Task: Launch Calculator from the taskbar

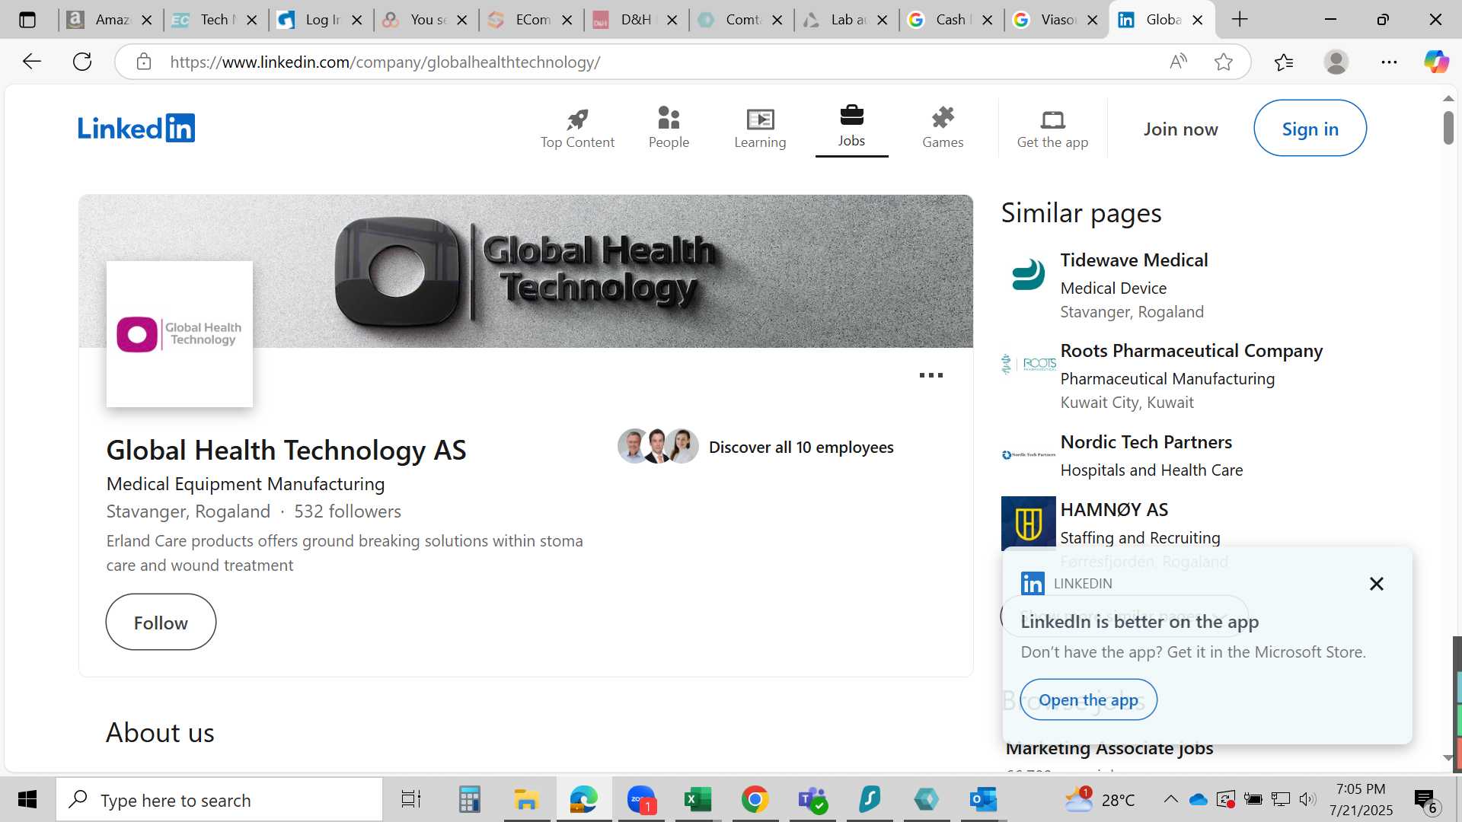Action: (469, 799)
